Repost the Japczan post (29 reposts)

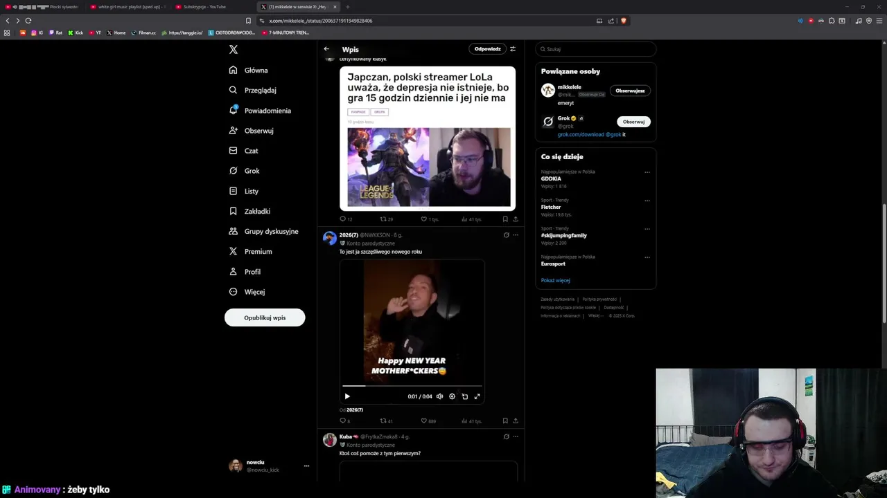(x=387, y=219)
